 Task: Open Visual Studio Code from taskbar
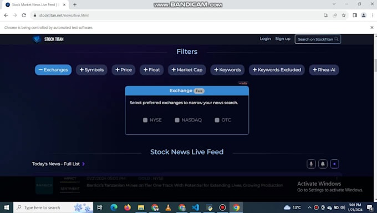[196, 207]
